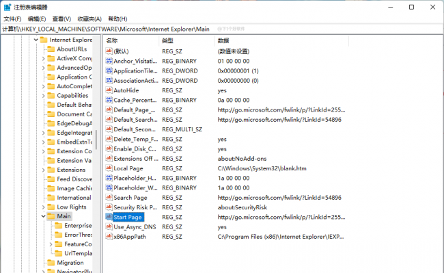444x273 pixels.
Task: Select the UrlTemplate subkey
Action: 78,253
